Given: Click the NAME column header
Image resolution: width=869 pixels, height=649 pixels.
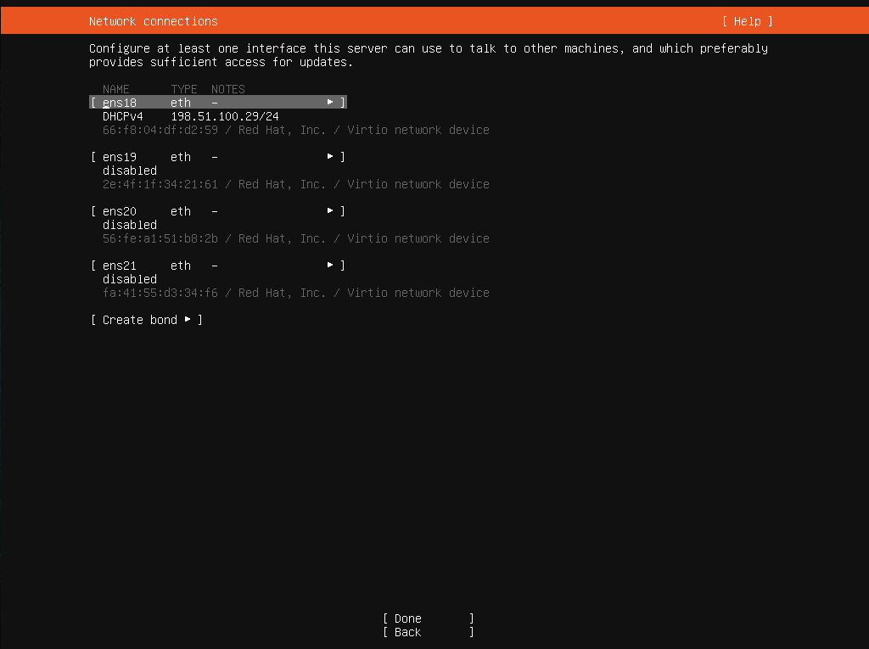Looking at the screenshot, I should coord(116,88).
